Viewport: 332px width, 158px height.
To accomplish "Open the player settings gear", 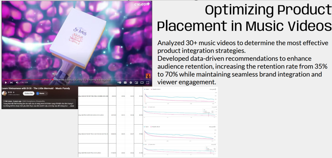I will tap(131, 83).
